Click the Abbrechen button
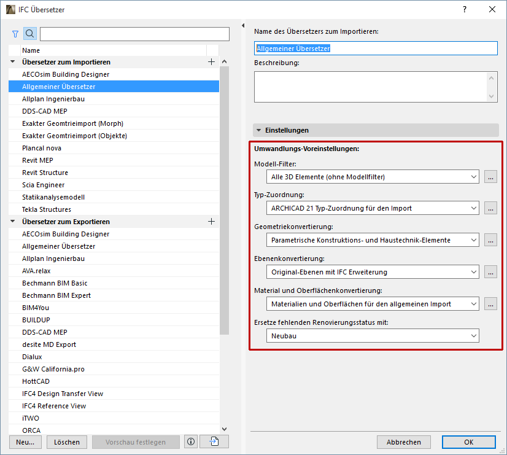This screenshot has height=455, width=507. pos(403,442)
